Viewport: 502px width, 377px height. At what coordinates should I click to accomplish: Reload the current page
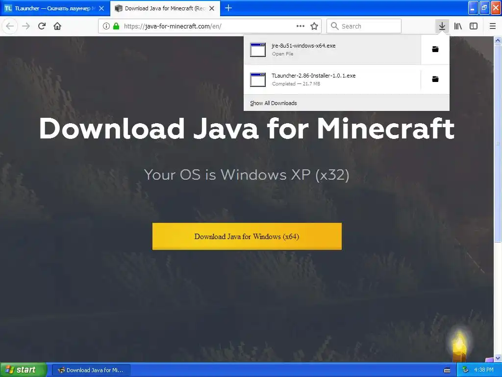coord(42,26)
